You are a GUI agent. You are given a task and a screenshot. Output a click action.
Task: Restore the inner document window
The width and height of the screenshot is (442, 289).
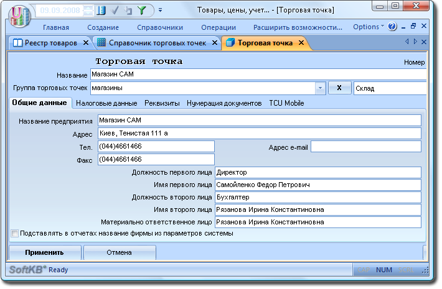click(x=413, y=26)
